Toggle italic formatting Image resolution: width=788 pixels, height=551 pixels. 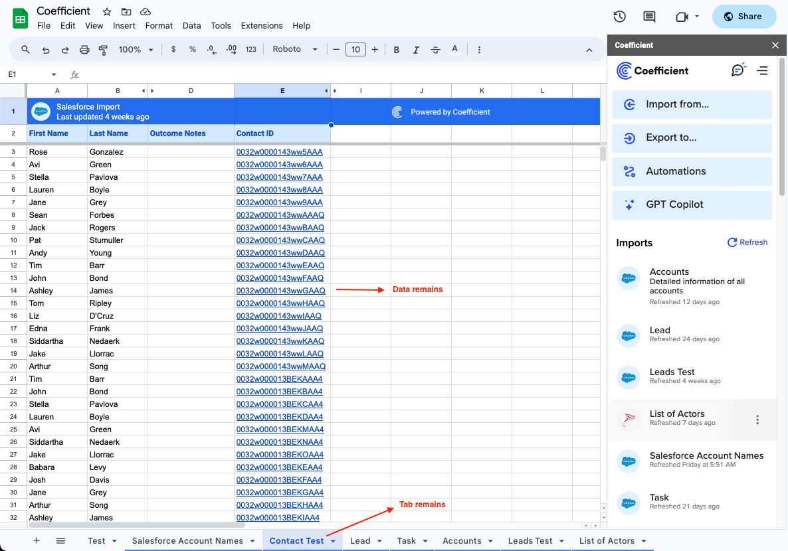pyautogui.click(x=416, y=49)
